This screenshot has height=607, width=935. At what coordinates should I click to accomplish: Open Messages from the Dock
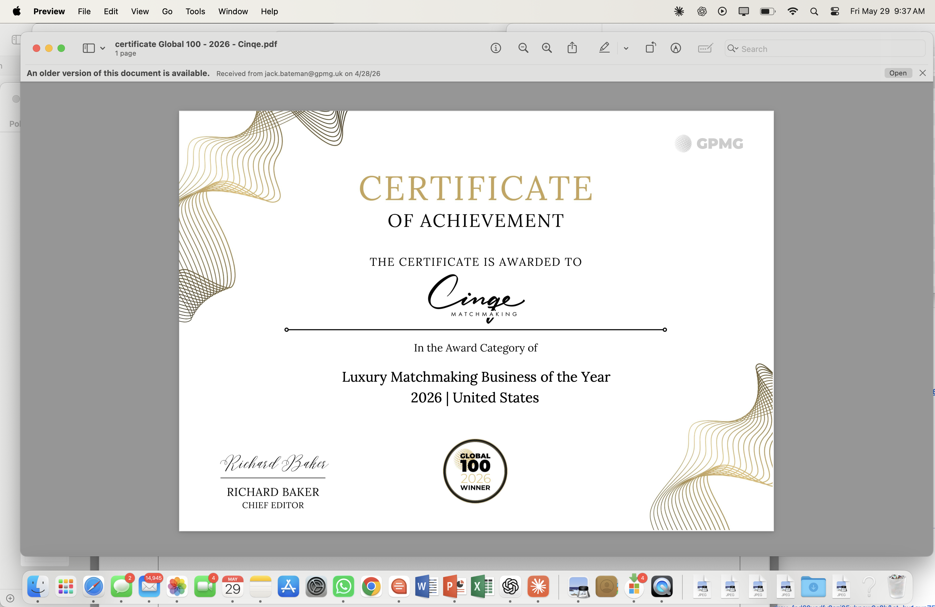click(x=122, y=587)
